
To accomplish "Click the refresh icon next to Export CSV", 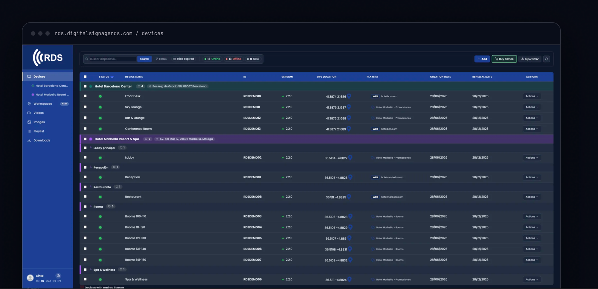I will click(x=547, y=59).
